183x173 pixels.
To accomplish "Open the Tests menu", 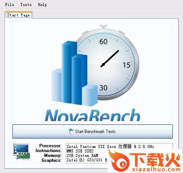I will coord(26,4).
